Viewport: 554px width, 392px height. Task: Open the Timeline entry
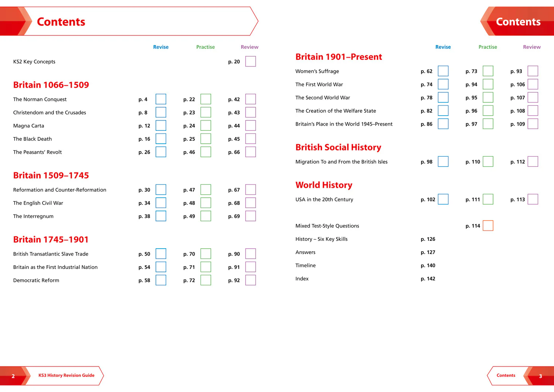pos(305,265)
